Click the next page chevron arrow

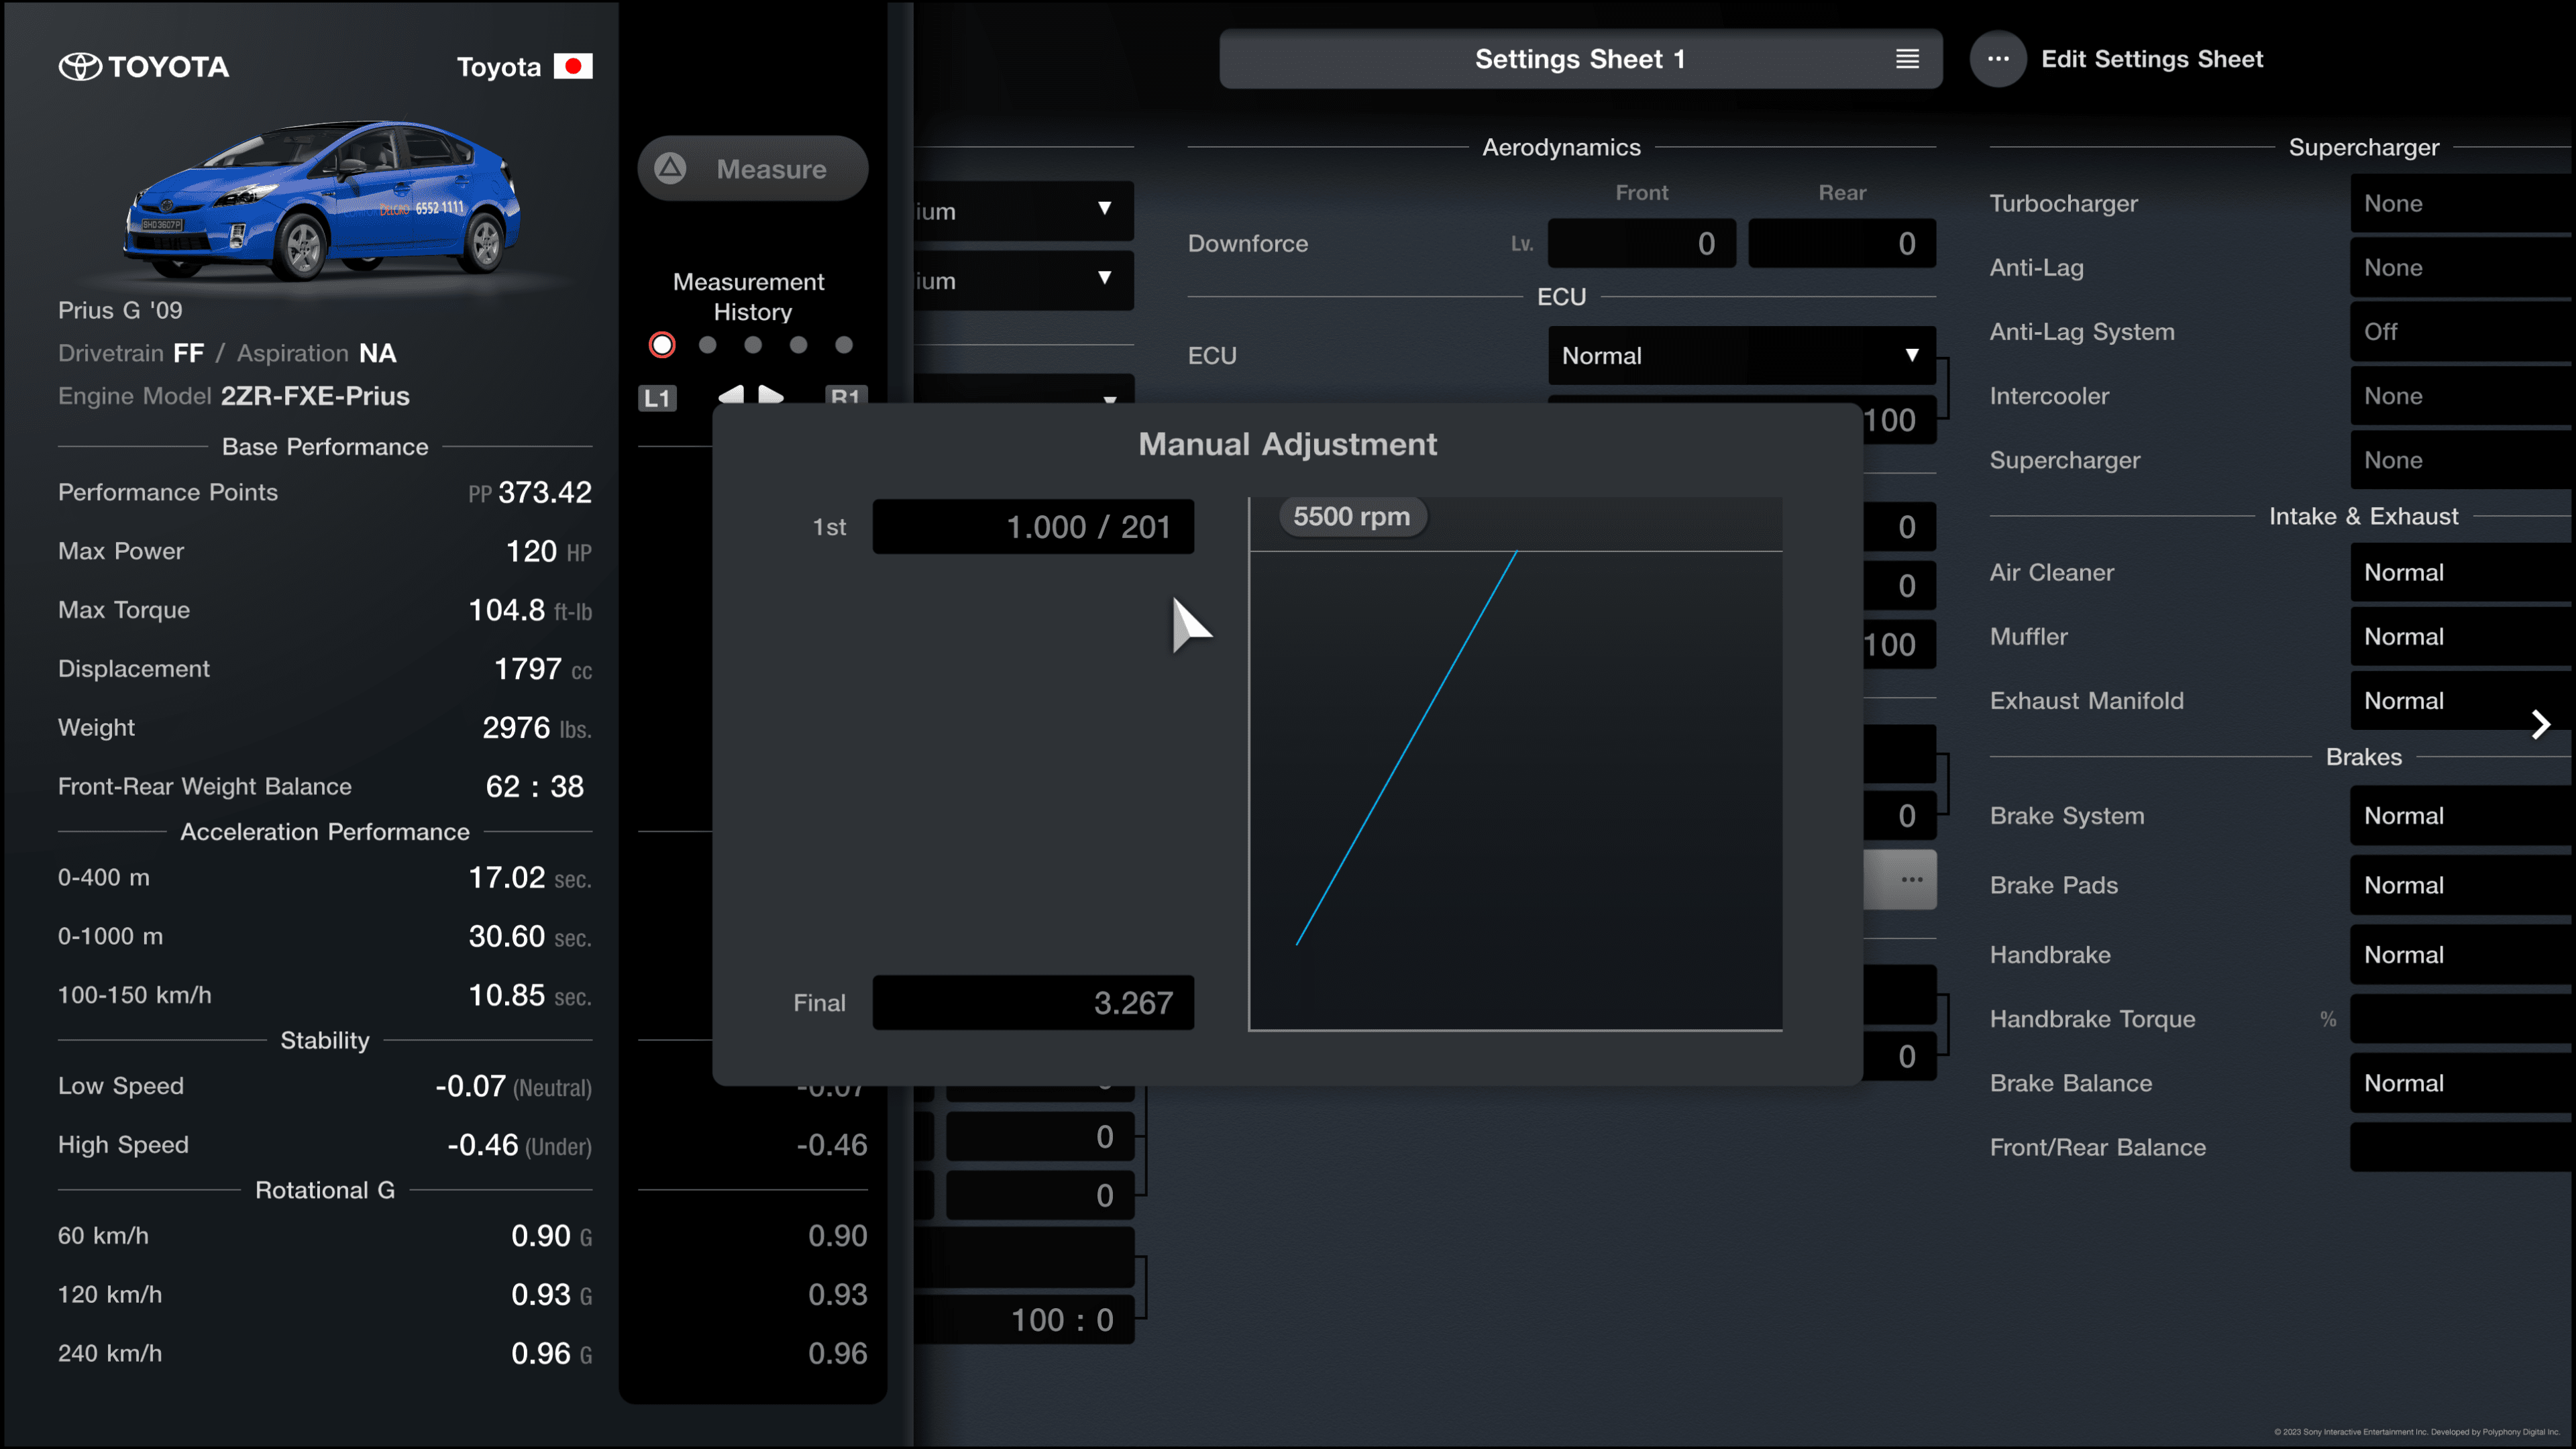2541,724
